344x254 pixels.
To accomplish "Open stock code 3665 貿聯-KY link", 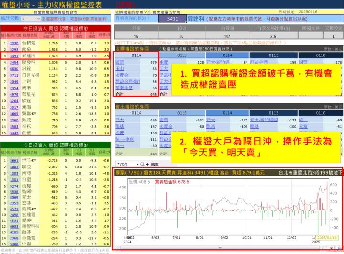I will [14, 113].
